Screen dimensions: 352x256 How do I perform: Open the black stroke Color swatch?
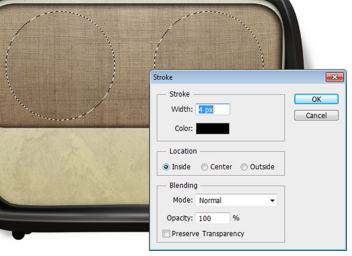coord(212,128)
